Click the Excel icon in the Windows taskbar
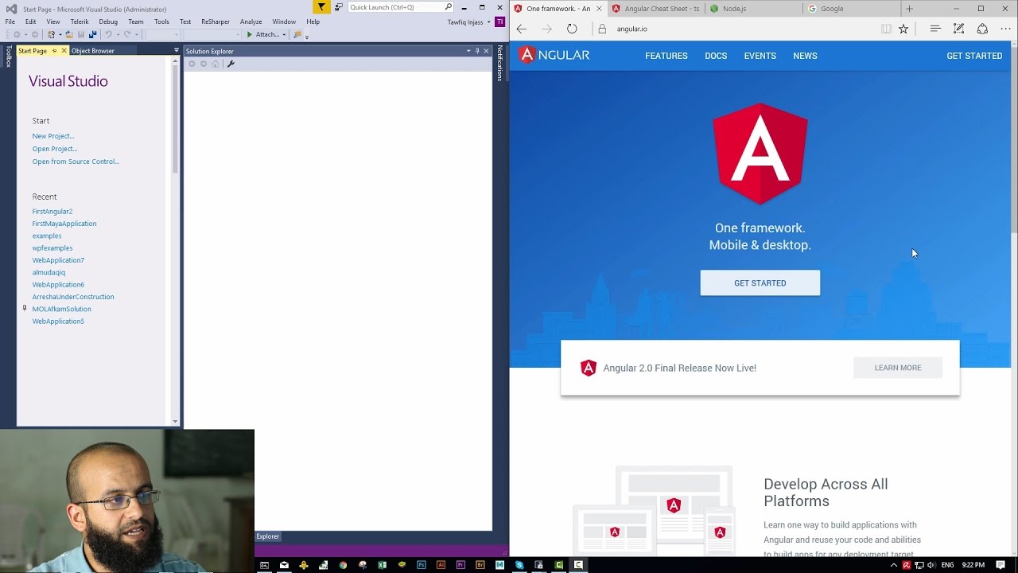 (382, 565)
